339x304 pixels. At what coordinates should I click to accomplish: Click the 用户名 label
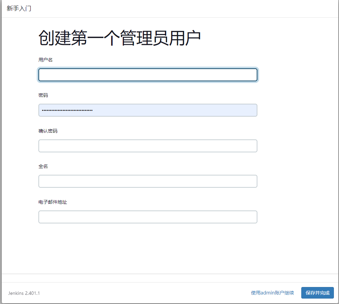click(46, 60)
